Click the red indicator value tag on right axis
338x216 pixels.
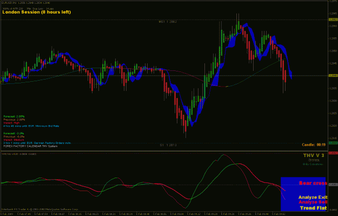(333, 153)
